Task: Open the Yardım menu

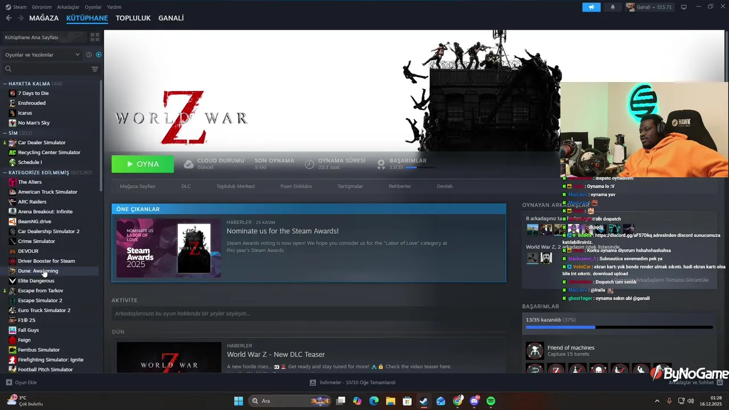Action: click(114, 7)
